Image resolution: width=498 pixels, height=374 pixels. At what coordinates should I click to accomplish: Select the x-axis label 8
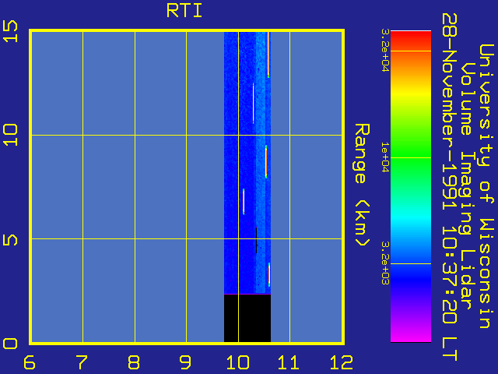click(x=134, y=362)
